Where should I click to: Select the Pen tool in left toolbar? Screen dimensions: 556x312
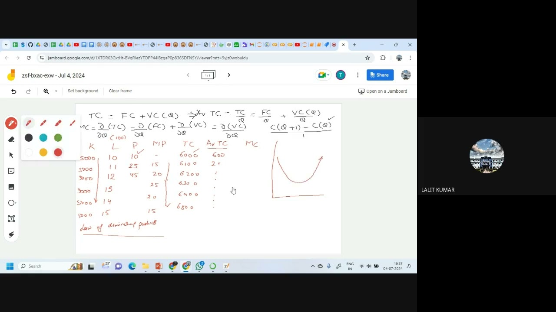click(x=11, y=123)
